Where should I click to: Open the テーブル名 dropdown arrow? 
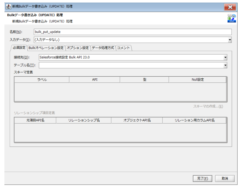click(x=225, y=65)
